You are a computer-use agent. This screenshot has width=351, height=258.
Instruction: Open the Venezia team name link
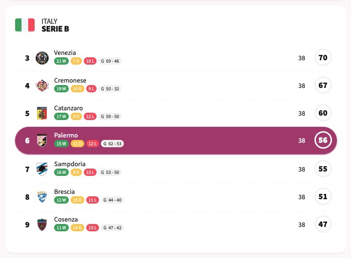pyautogui.click(x=65, y=52)
